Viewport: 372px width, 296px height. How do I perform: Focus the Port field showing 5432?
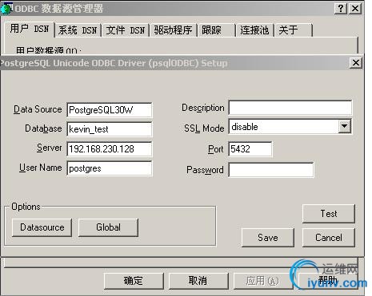[x=250, y=149]
